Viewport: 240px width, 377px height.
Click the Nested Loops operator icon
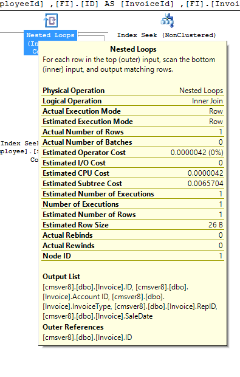tap(50, 21)
